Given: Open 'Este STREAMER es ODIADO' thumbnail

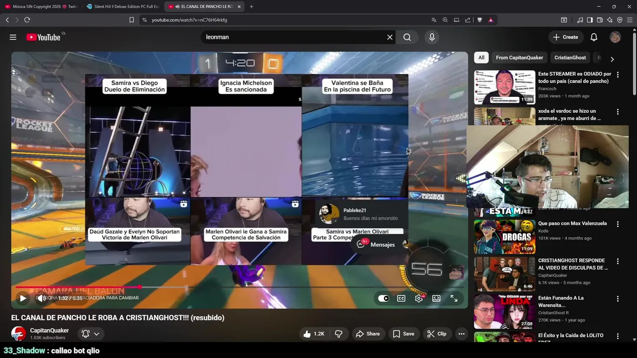Looking at the screenshot, I should (x=505, y=87).
